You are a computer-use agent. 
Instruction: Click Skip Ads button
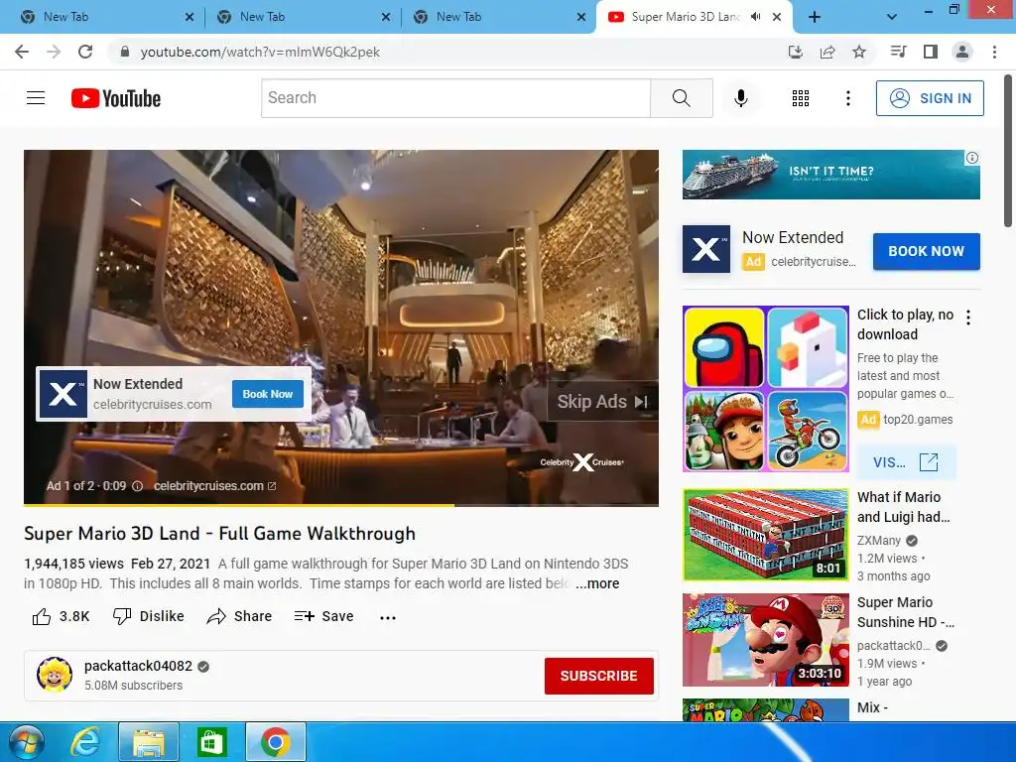click(x=602, y=402)
